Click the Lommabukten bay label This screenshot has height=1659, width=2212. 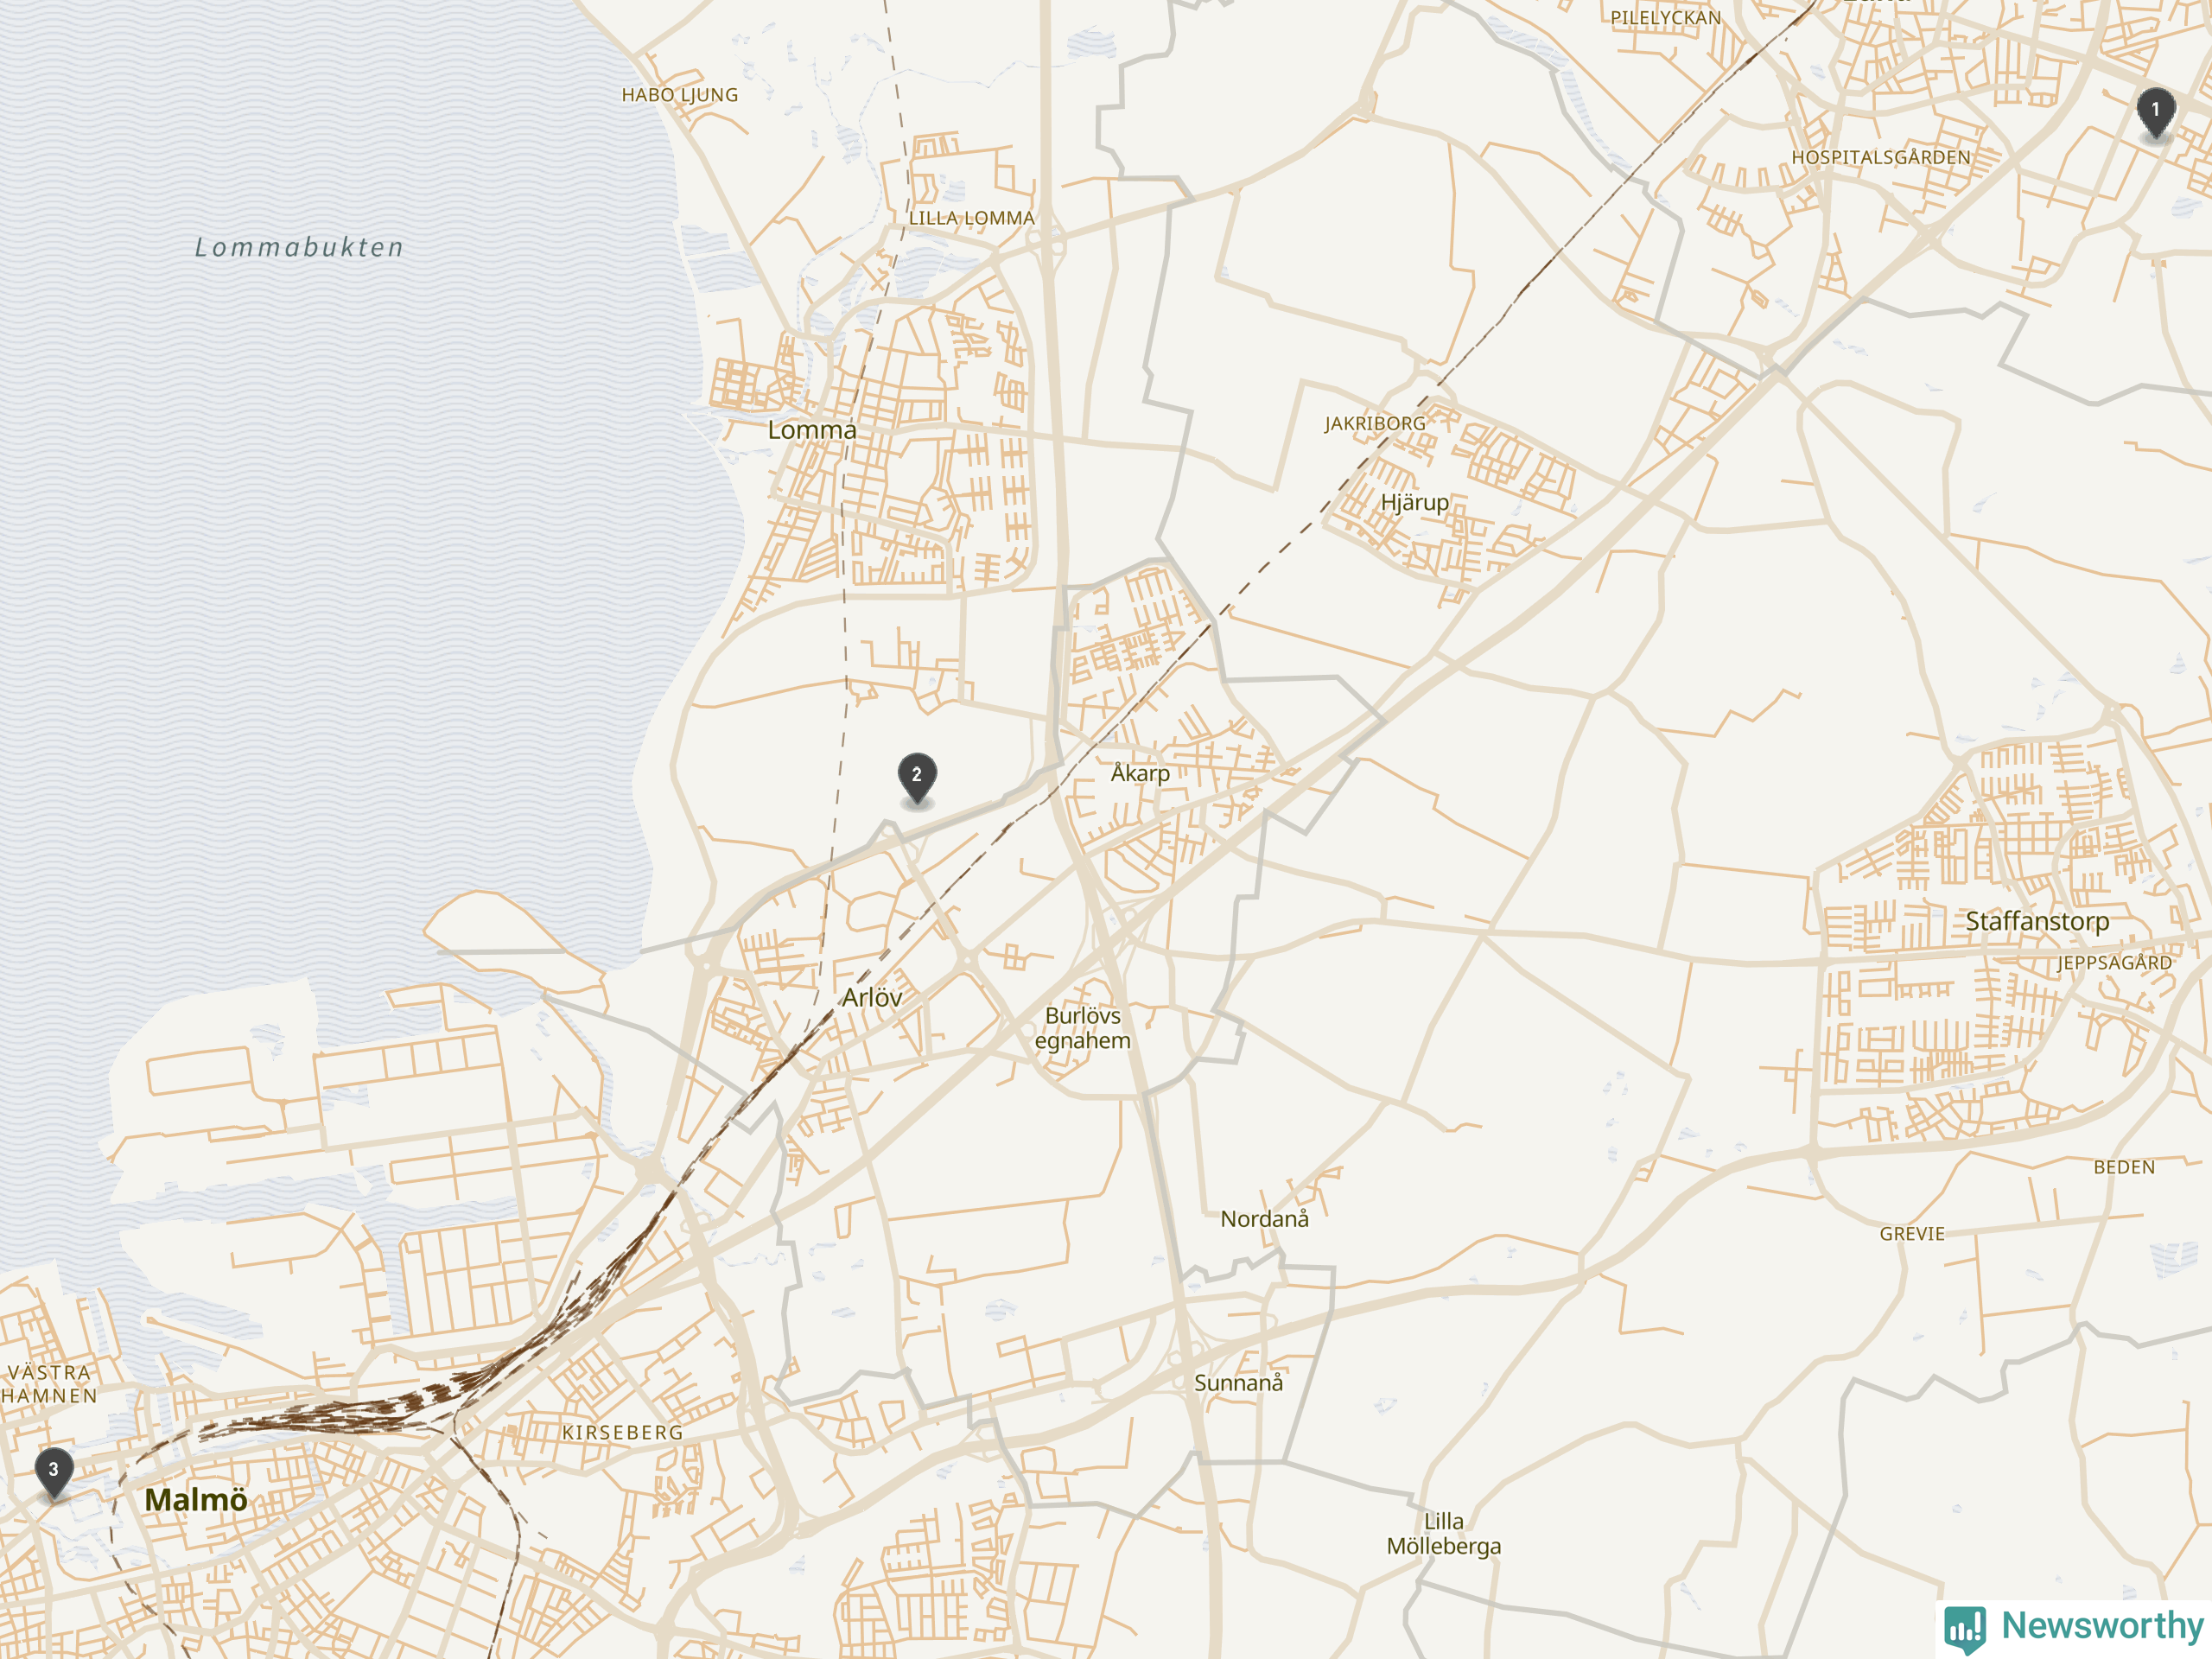299,247
